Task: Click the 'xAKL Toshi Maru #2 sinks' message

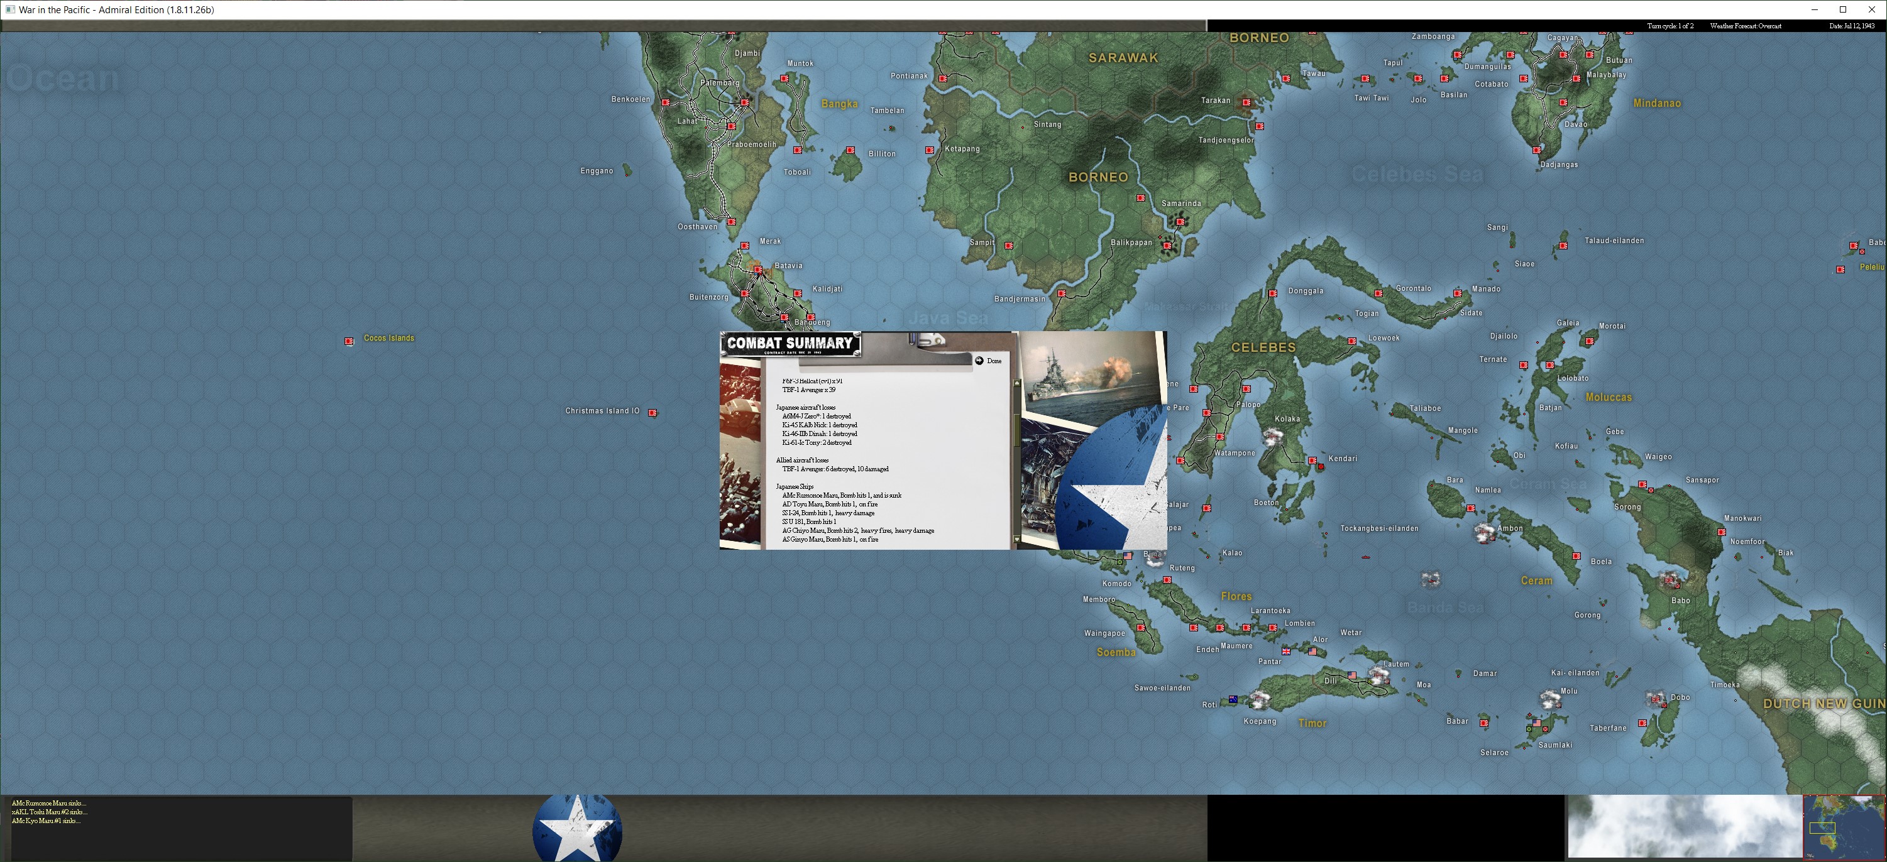Action: 49,812
